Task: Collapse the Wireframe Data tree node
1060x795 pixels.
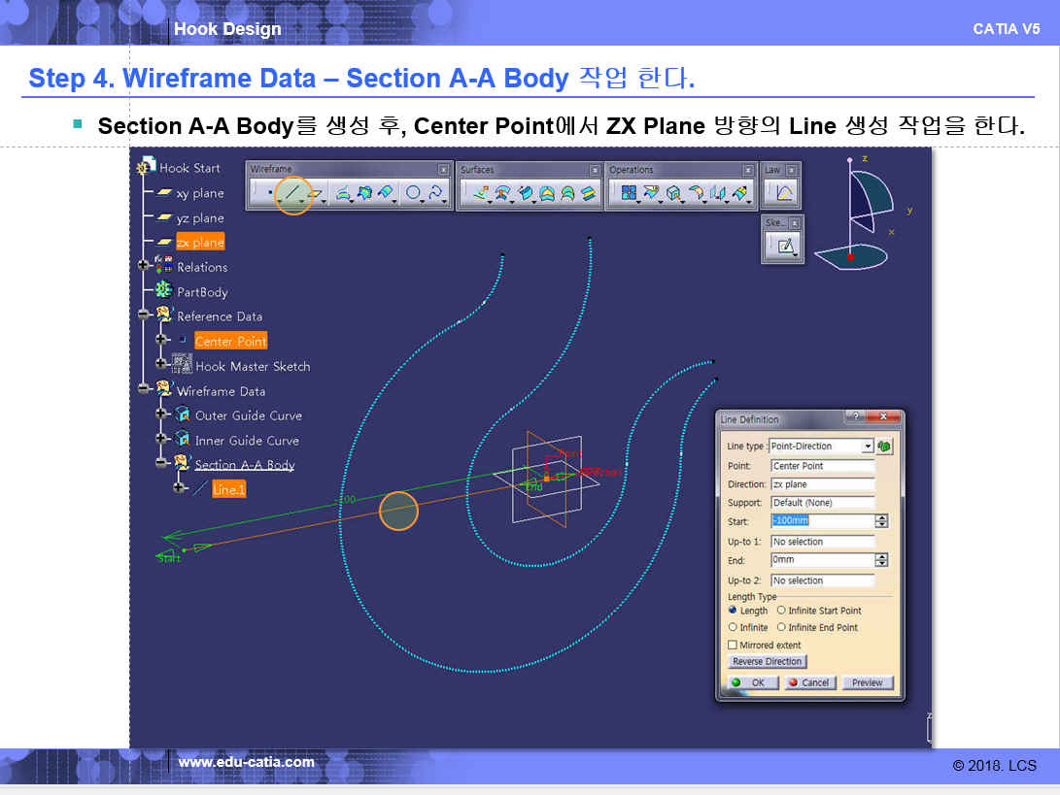Action: 144,390
